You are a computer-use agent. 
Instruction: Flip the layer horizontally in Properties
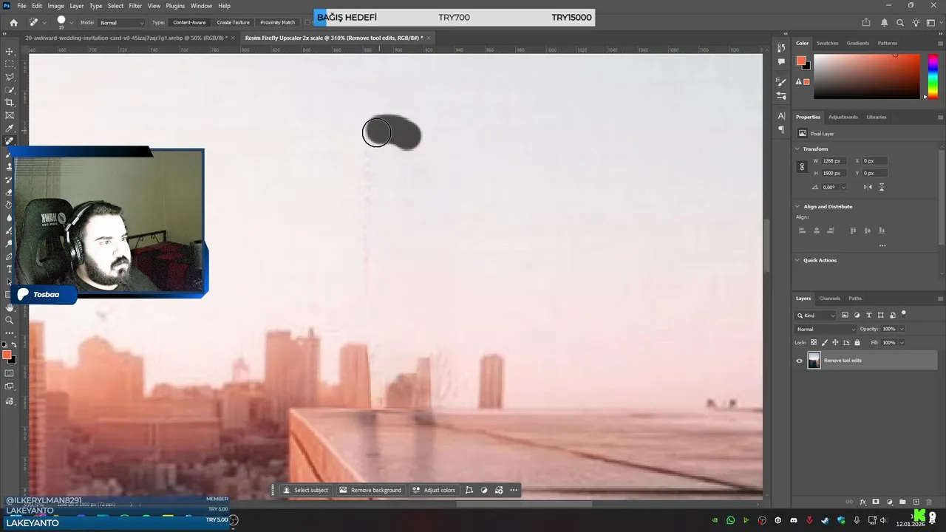pos(867,187)
